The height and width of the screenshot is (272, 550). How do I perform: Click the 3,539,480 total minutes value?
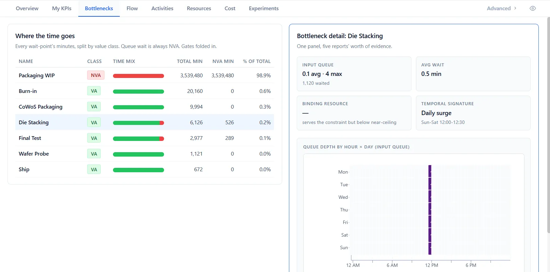point(192,75)
